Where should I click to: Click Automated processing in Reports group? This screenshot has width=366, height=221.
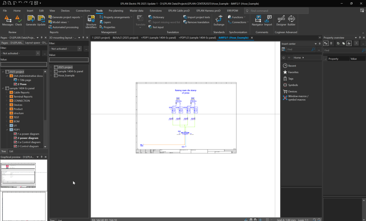pyautogui.click(x=64, y=27)
